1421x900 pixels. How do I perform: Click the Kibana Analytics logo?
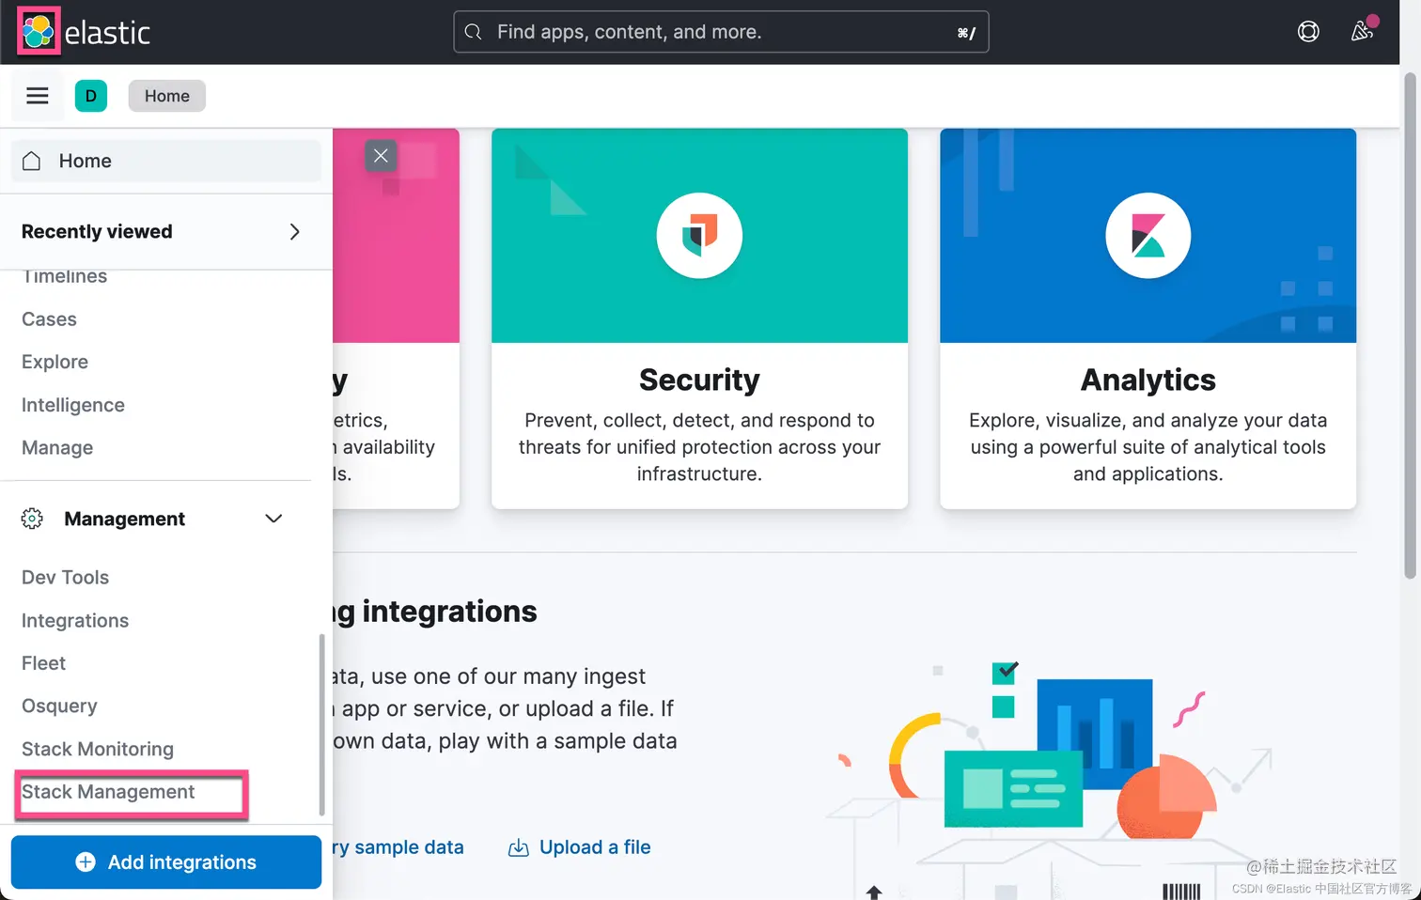[1148, 235]
